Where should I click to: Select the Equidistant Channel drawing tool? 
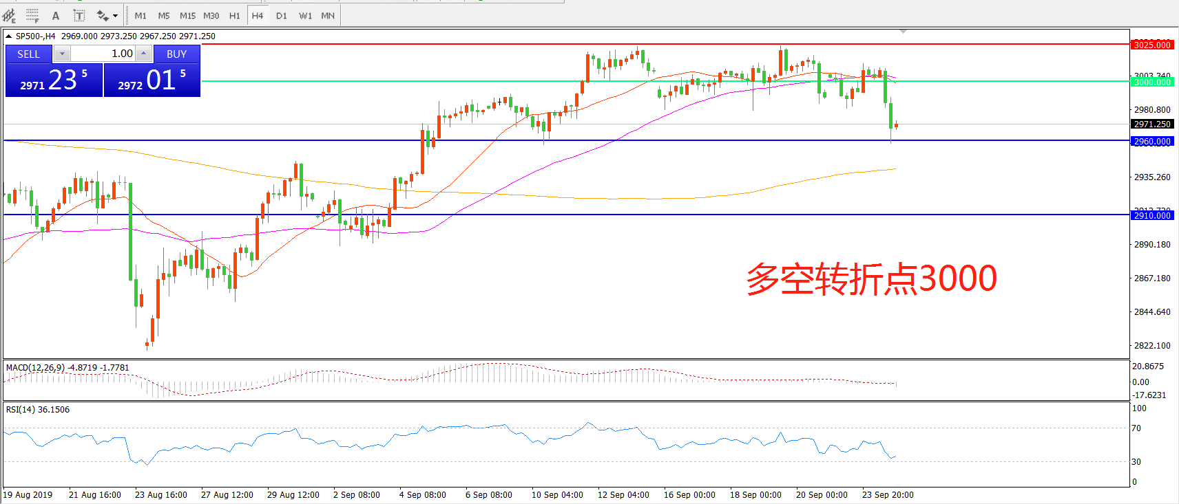(x=10, y=15)
